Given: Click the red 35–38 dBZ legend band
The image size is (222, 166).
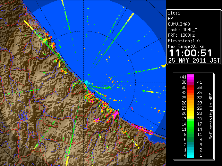Looking at the screenshot, I should 191,87.
